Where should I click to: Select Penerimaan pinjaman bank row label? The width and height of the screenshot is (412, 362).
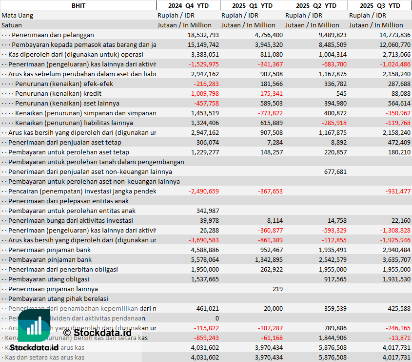pos(49,250)
